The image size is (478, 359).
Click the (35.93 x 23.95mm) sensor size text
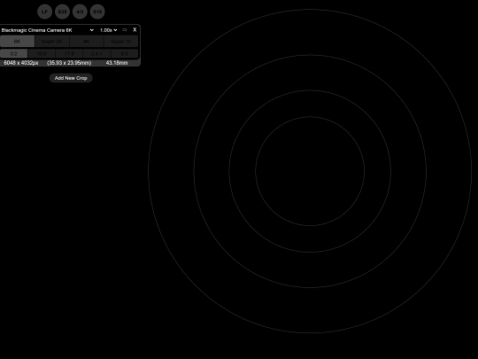coord(69,63)
